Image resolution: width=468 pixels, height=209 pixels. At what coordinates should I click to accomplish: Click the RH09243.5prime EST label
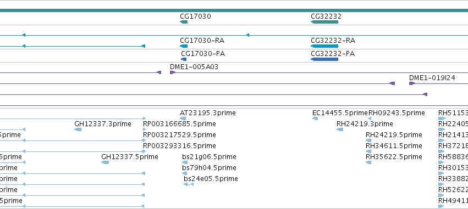(397, 113)
